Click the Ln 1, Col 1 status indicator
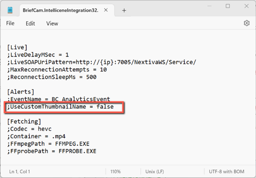 [x=20, y=171]
